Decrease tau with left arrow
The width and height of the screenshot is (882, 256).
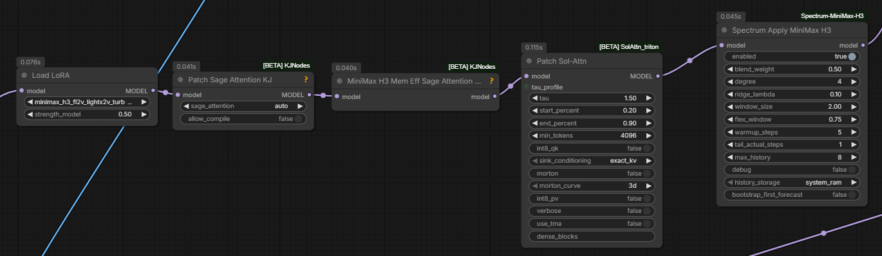[534, 98]
